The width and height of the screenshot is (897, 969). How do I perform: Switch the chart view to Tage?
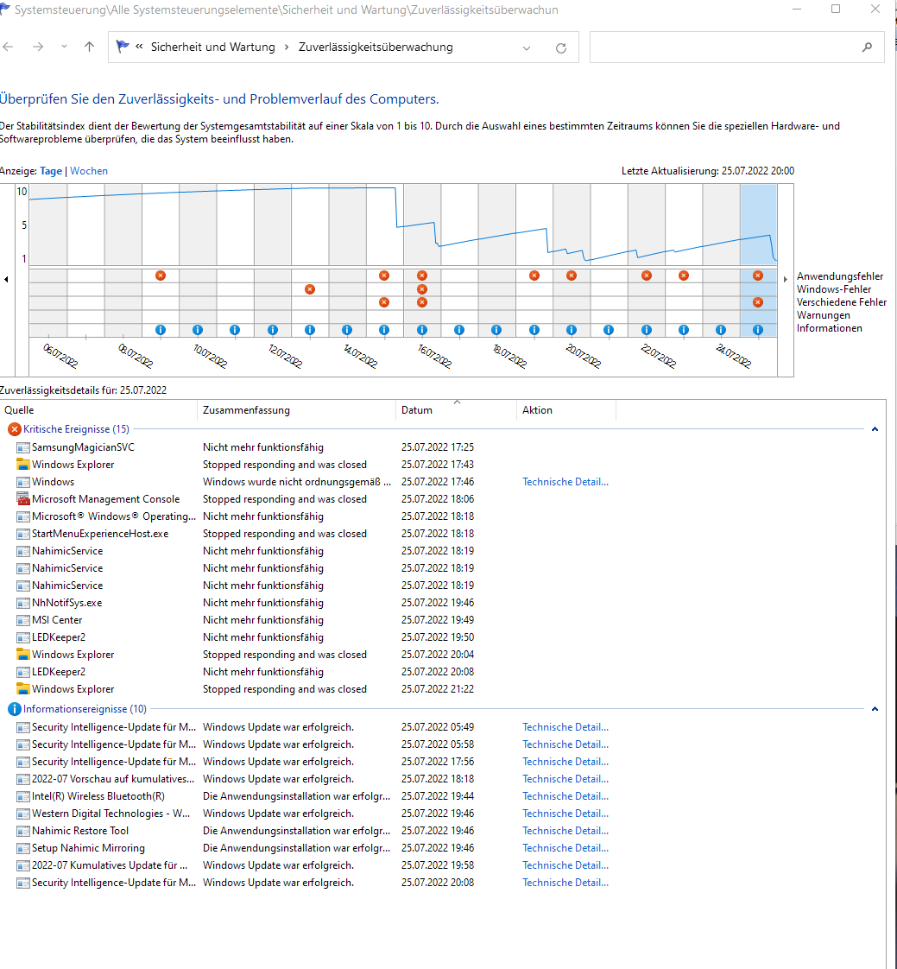tap(51, 171)
